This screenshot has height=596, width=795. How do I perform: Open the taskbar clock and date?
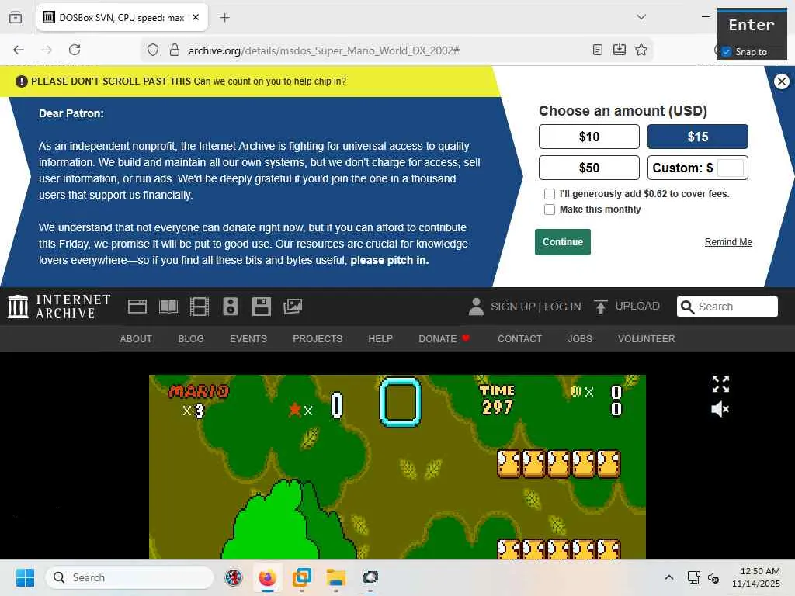(x=756, y=577)
